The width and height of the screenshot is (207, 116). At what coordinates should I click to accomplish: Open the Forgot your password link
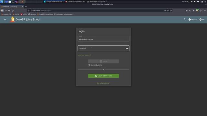coord(84,55)
